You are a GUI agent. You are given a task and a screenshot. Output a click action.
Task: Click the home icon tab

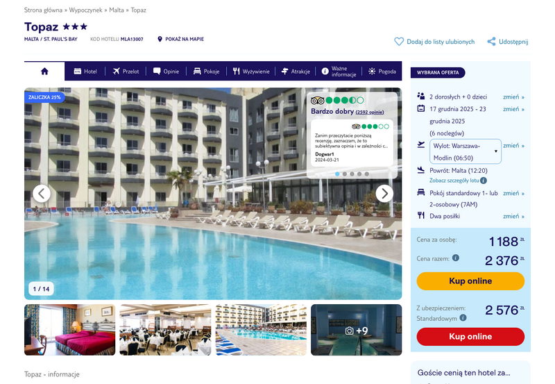click(x=44, y=72)
